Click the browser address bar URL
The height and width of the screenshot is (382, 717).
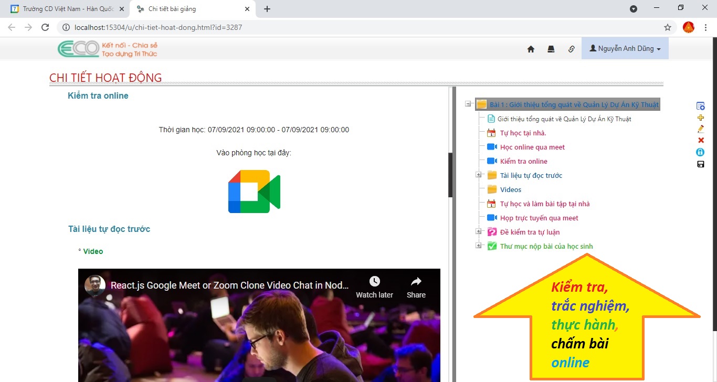[x=157, y=27]
